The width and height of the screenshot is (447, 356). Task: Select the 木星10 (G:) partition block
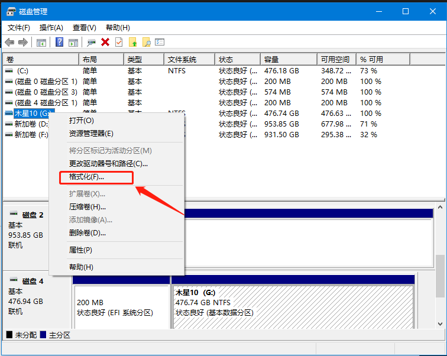293,303
